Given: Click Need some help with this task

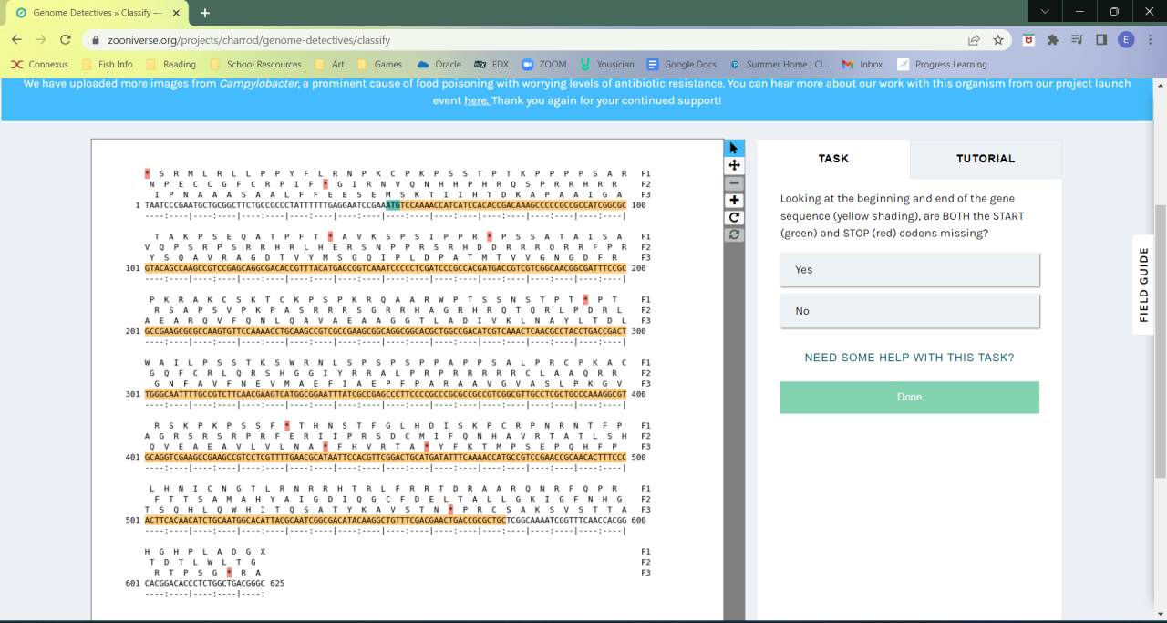Looking at the screenshot, I should (909, 358).
